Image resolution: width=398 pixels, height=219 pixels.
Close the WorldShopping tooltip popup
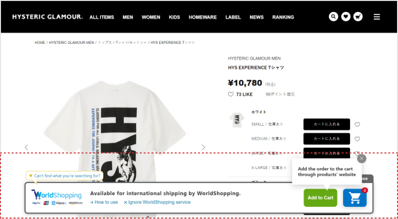point(362,158)
